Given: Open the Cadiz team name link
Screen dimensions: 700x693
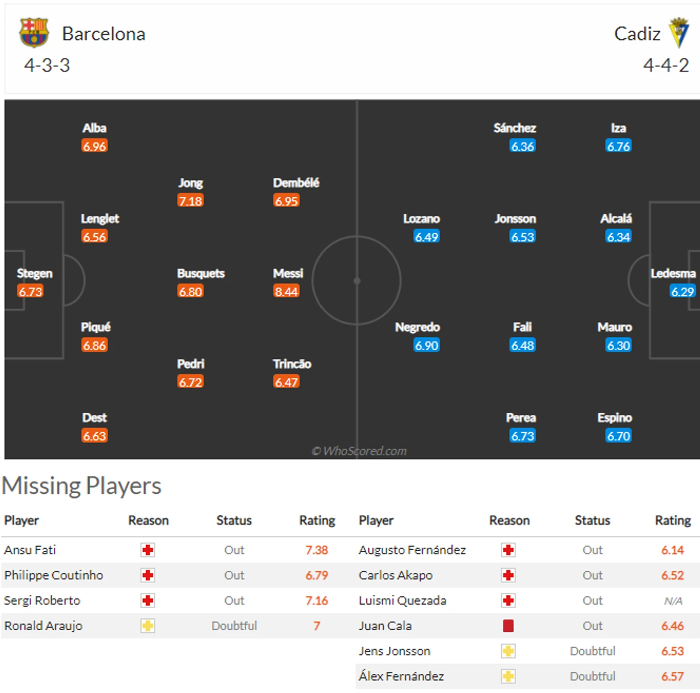Looking at the screenshot, I should pyautogui.click(x=637, y=34).
